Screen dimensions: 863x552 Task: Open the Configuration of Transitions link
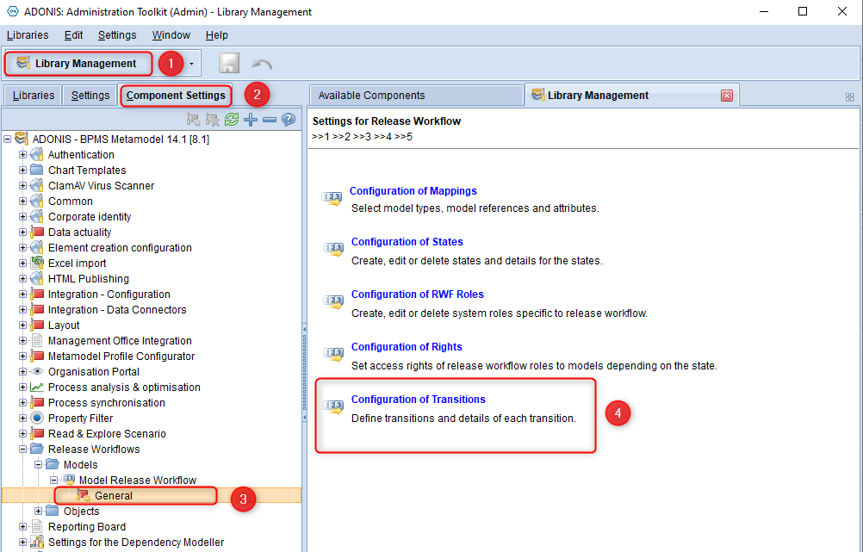tap(419, 399)
